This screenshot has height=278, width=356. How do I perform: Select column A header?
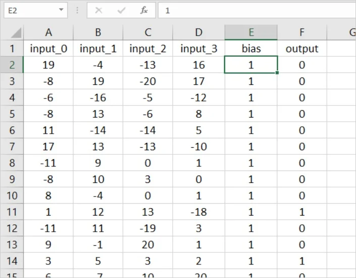48,33
